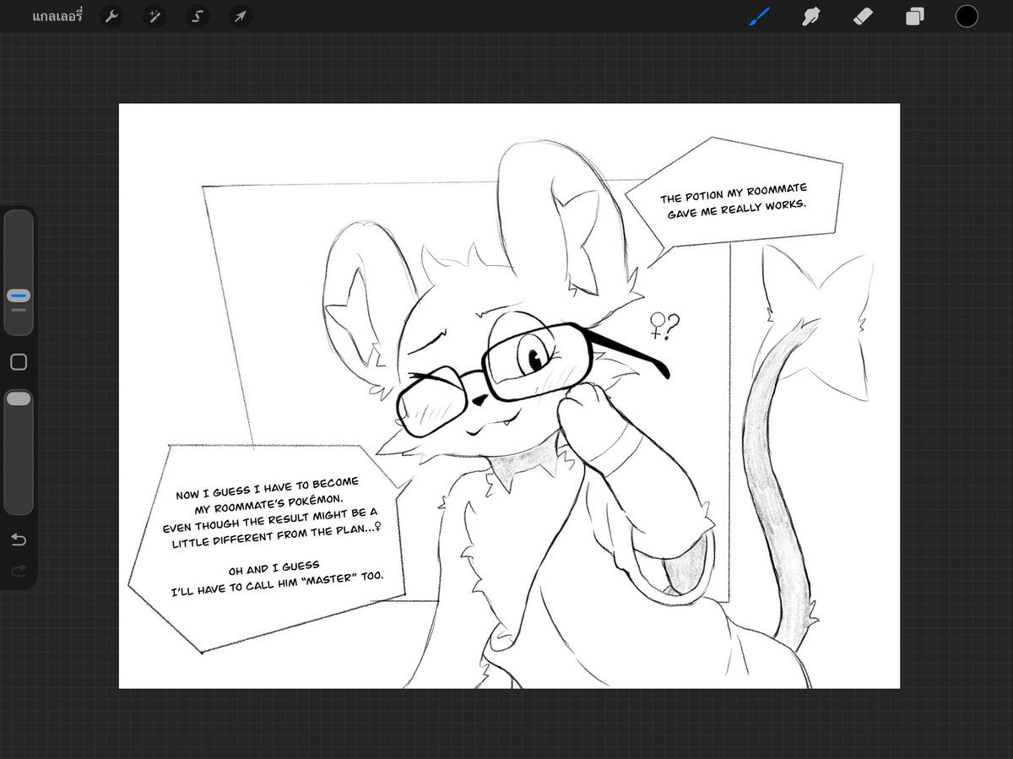Click the text 'I'LL HAVE TO CALL HIM "MASTER" TOO.'
1013x759 pixels.
coord(277,584)
